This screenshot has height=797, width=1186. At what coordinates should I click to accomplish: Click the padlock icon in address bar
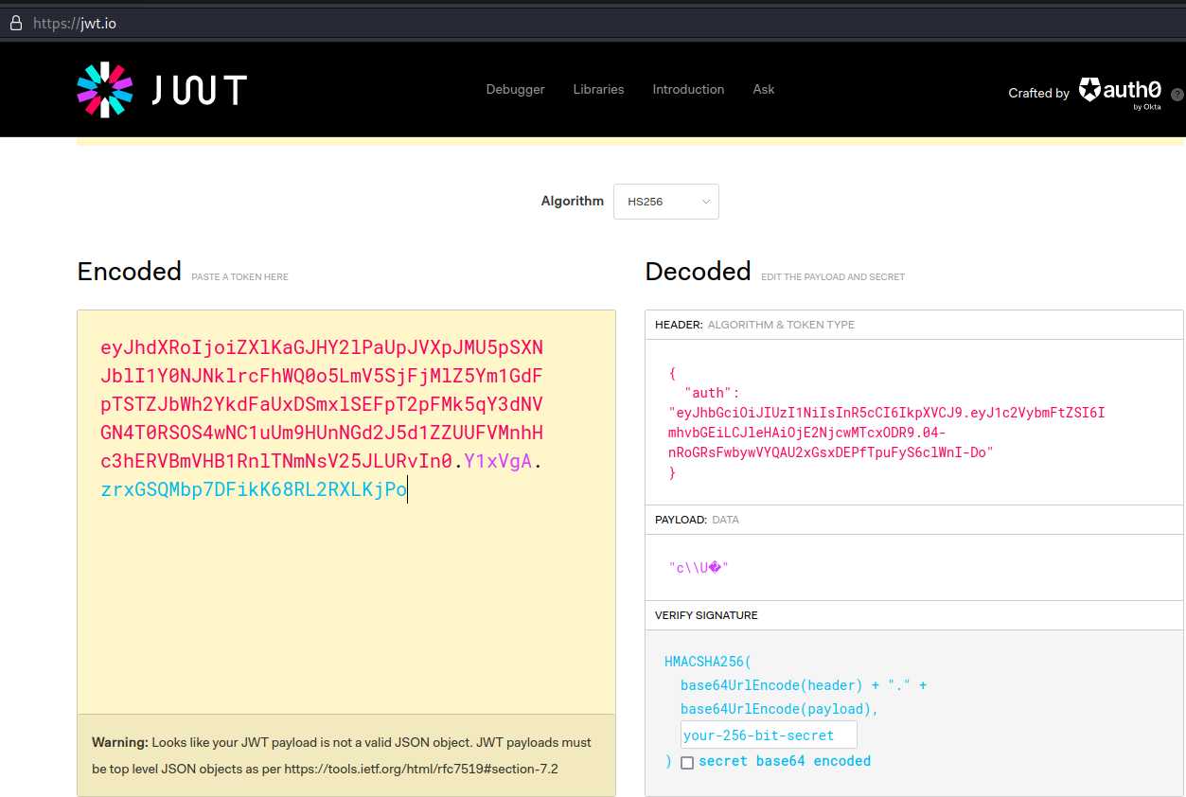click(15, 24)
